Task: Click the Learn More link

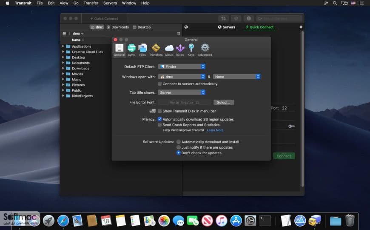Action: (215, 130)
